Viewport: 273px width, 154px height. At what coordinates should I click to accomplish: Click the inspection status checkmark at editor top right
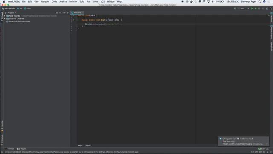point(269,15)
